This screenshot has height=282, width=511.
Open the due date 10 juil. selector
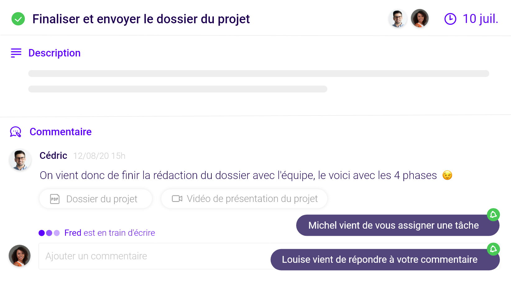(480, 19)
